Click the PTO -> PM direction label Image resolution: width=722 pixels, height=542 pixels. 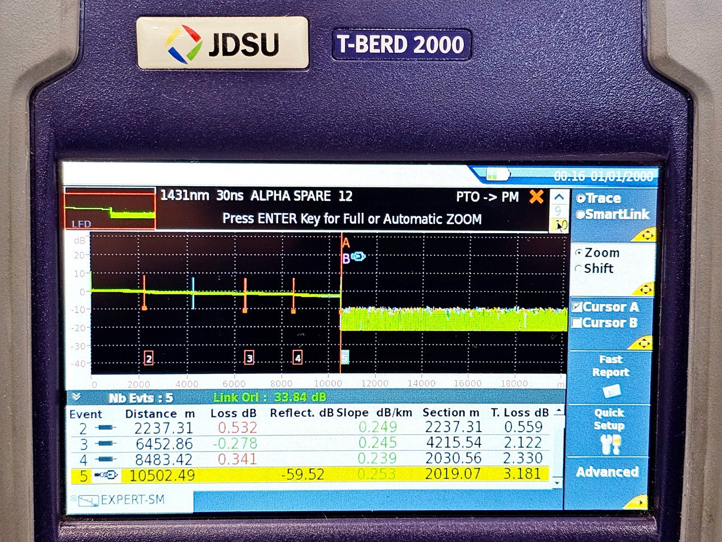pyautogui.click(x=487, y=197)
